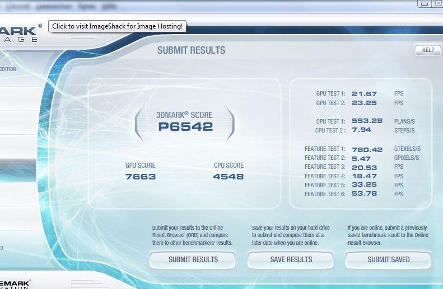Click the highlighted sidebar menu item
Image resolution: width=443 pixels, height=289 pixels.
[x=18, y=170]
